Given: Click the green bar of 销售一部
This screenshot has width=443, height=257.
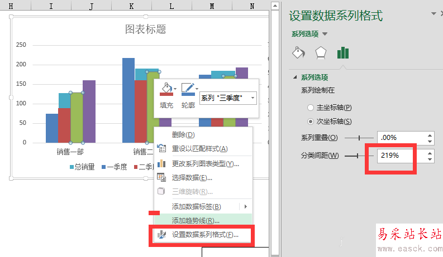Looking at the screenshot, I should click(x=77, y=118).
